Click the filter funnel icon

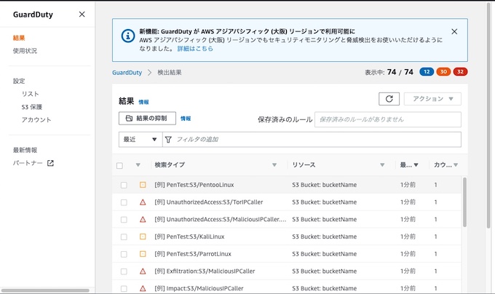(168, 140)
